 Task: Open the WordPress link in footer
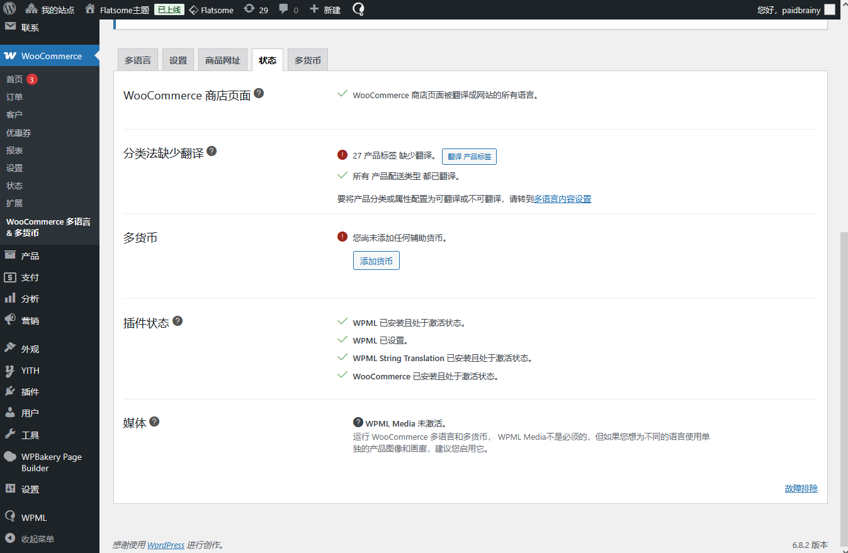coord(166,545)
